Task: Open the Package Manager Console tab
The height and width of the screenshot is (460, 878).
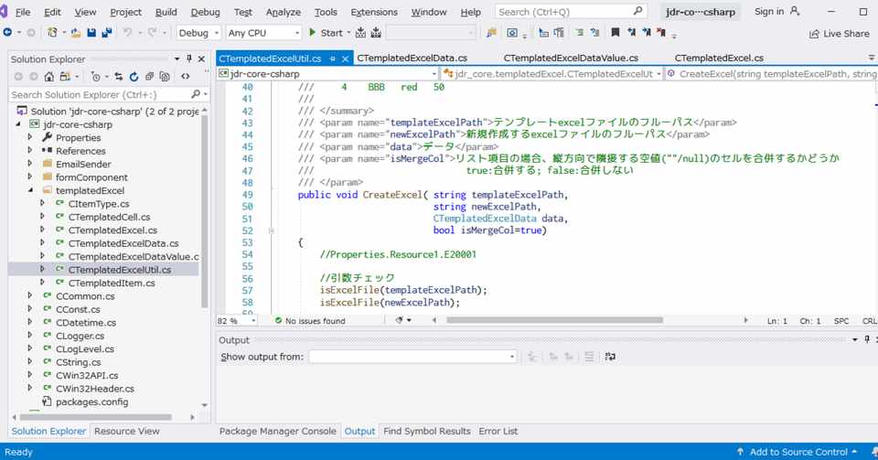Action: 277,431
